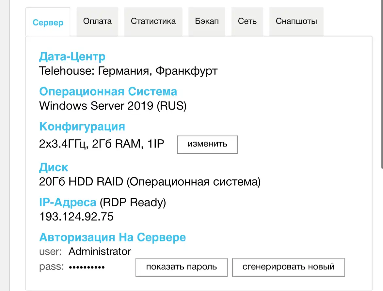This screenshot has width=383, height=291.
Task: Go to the Бэкап tab
Action: pyautogui.click(x=207, y=22)
